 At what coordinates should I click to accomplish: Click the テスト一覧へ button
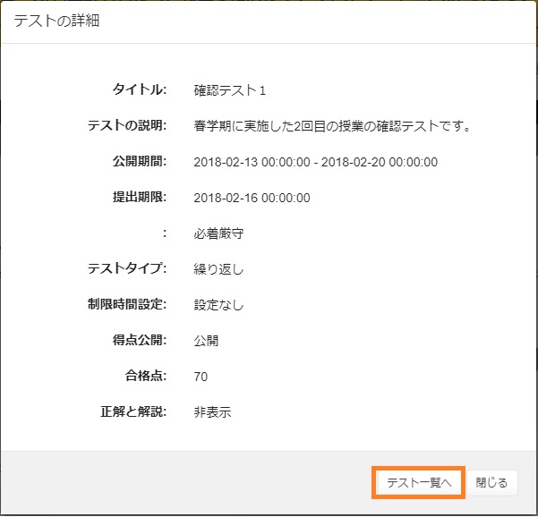pos(419,483)
